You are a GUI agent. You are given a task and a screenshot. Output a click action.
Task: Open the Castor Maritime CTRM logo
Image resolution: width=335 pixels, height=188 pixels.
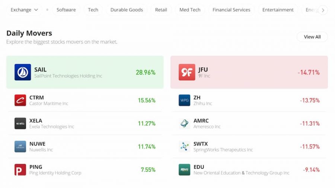pyautogui.click(x=20, y=100)
